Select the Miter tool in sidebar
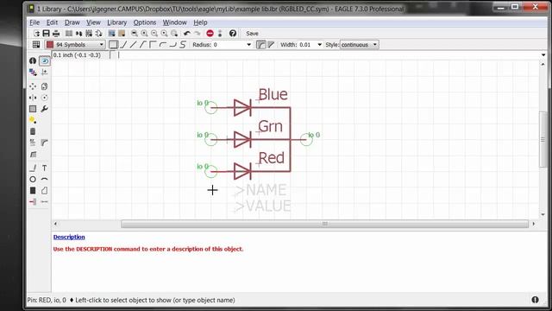The image size is (552, 311). click(x=44, y=143)
